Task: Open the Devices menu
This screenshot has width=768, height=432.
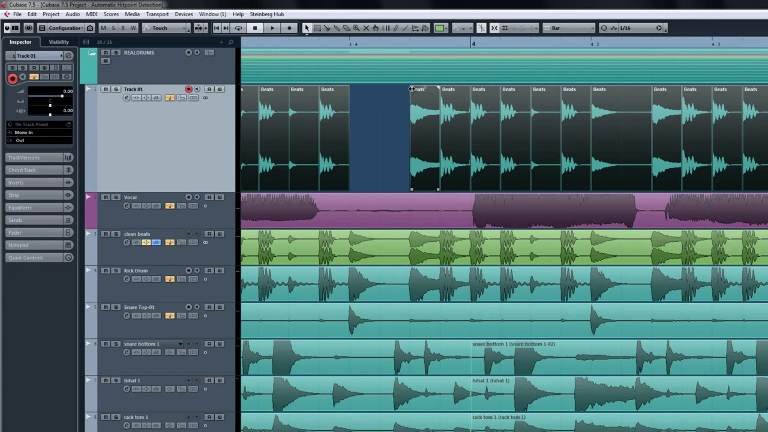Action: (184, 14)
